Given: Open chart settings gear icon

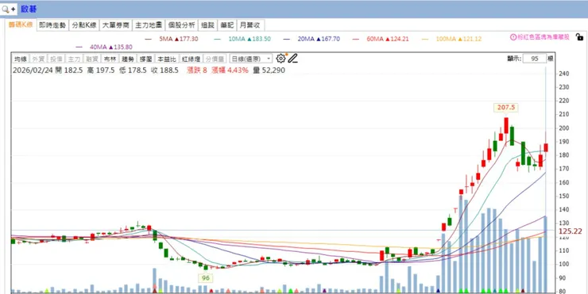Looking at the screenshot, I should (x=280, y=59).
